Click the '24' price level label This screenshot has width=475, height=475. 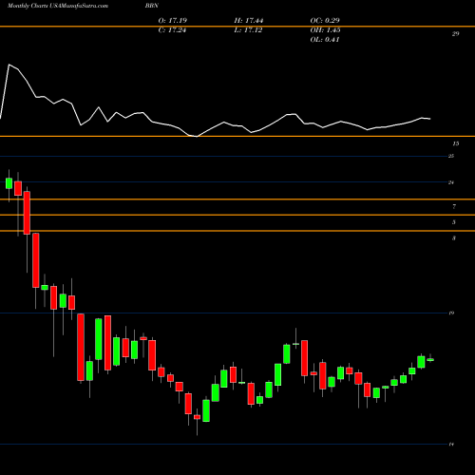point(451,182)
